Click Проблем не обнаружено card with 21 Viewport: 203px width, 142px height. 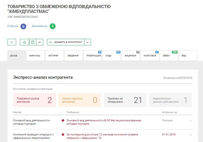coord(125,100)
